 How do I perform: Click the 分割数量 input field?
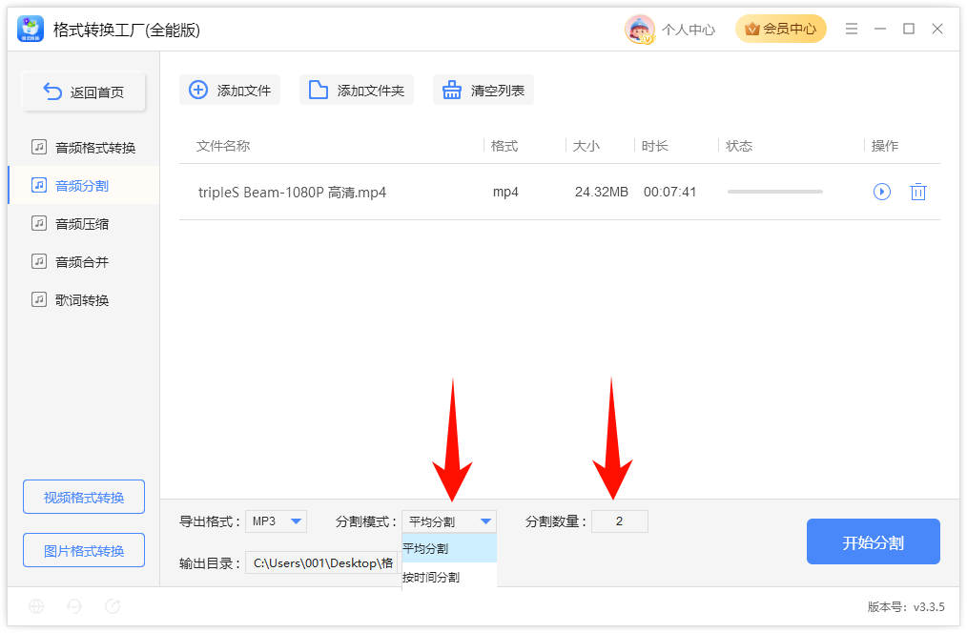tap(619, 521)
